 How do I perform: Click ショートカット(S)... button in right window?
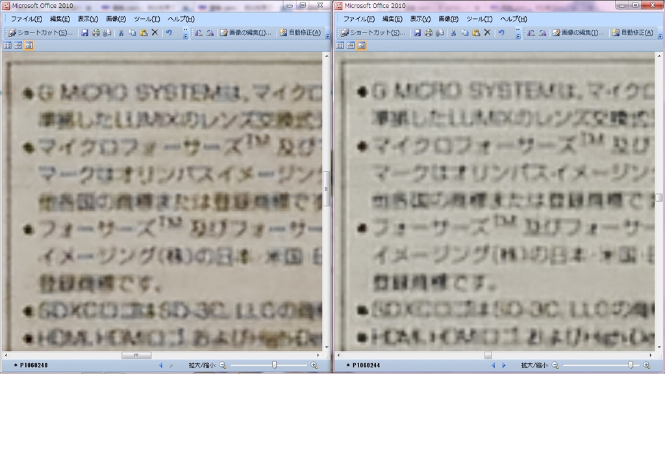pyautogui.click(x=373, y=32)
